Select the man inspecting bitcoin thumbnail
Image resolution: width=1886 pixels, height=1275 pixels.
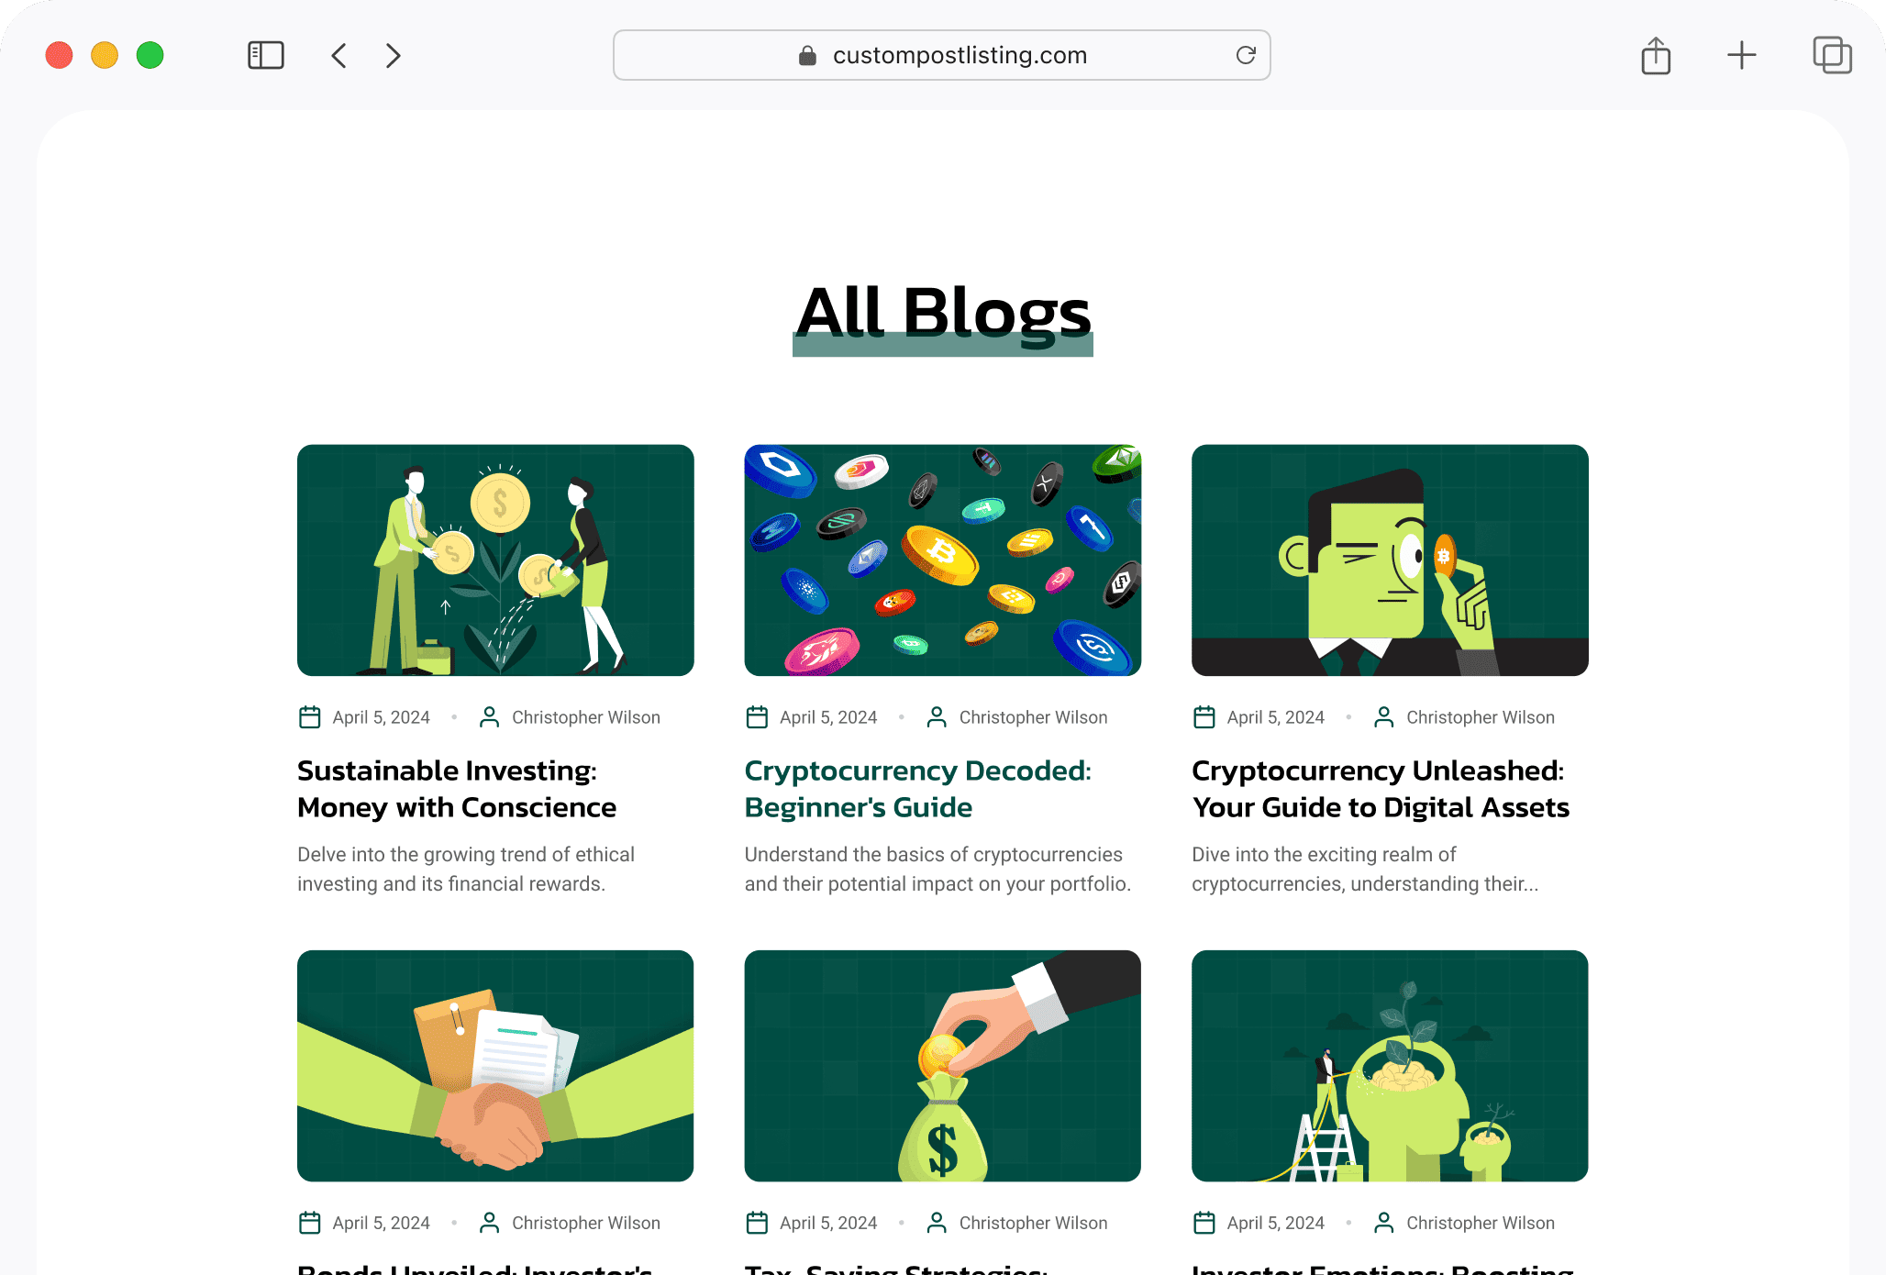click(x=1390, y=560)
